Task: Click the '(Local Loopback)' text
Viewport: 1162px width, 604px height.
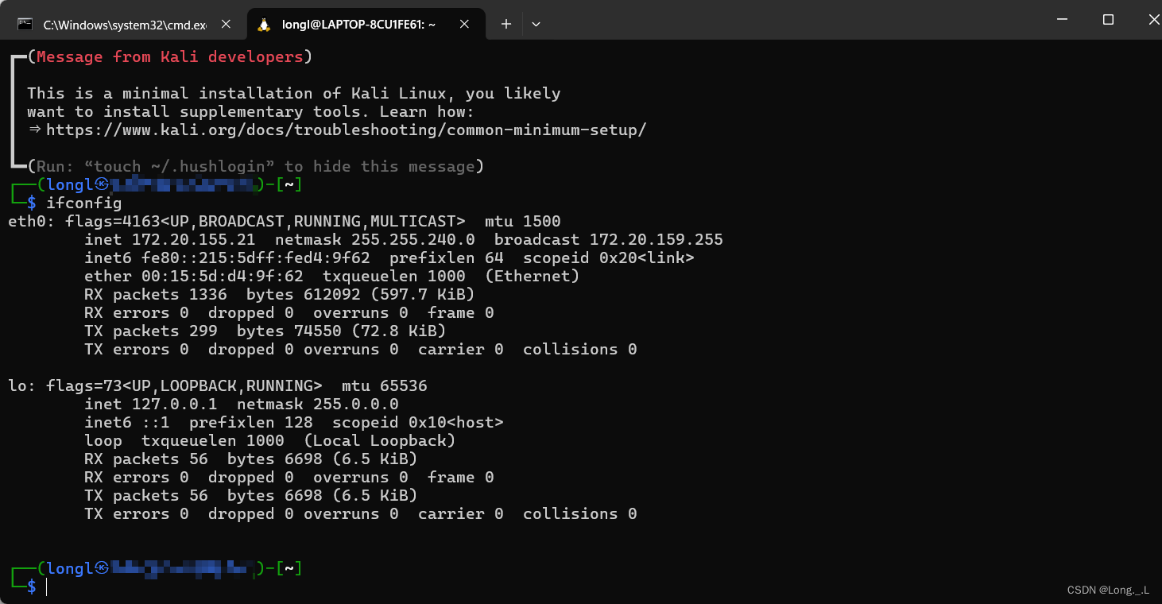Action: pyautogui.click(x=379, y=440)
